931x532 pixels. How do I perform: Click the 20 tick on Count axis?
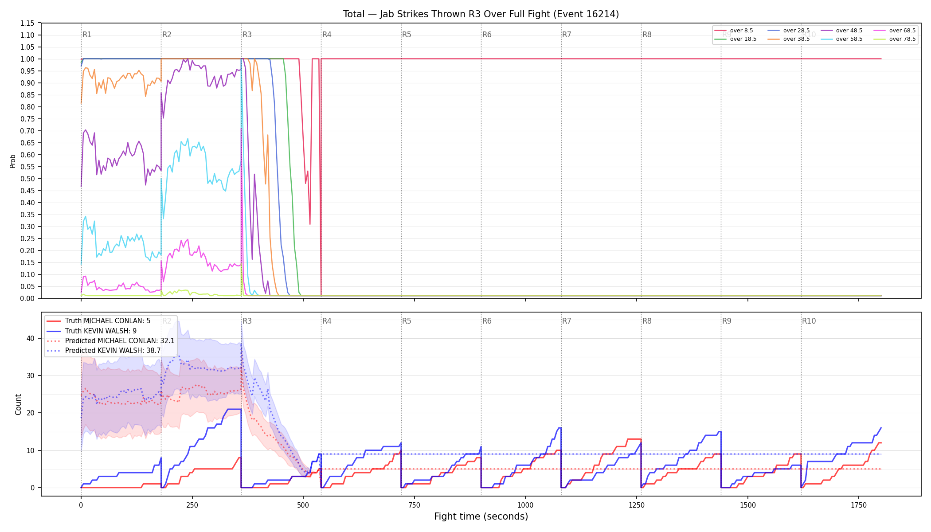pos(31,413)
